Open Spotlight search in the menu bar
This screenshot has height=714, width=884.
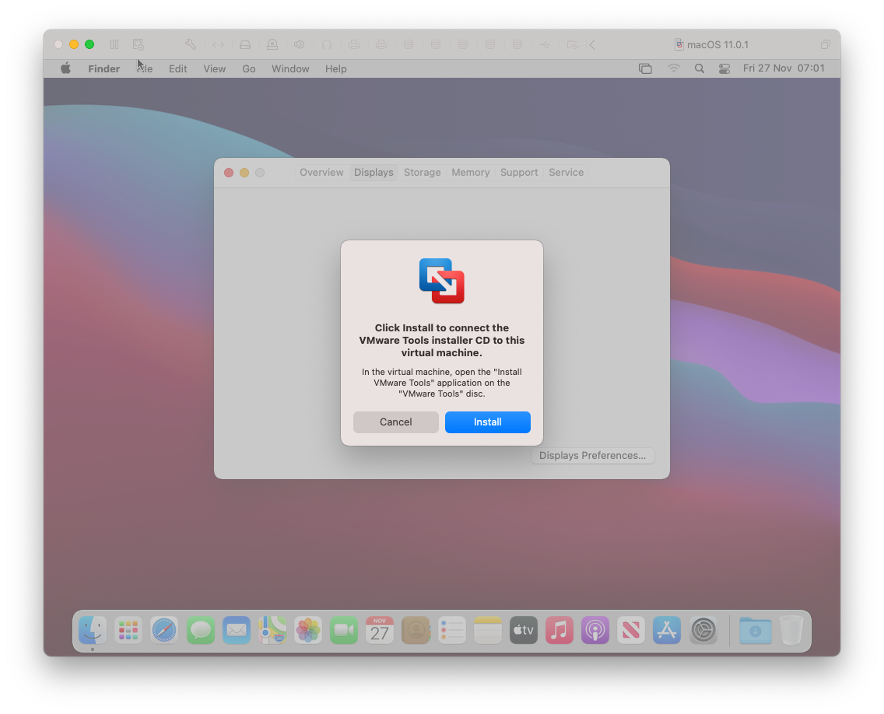[x=700, y=68]
